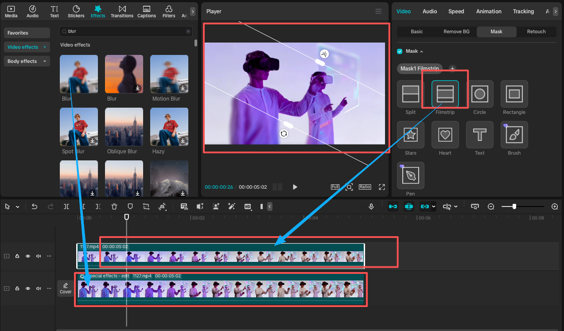
Task: Lock the bottom video track
Action: click(x=17, y=288)
